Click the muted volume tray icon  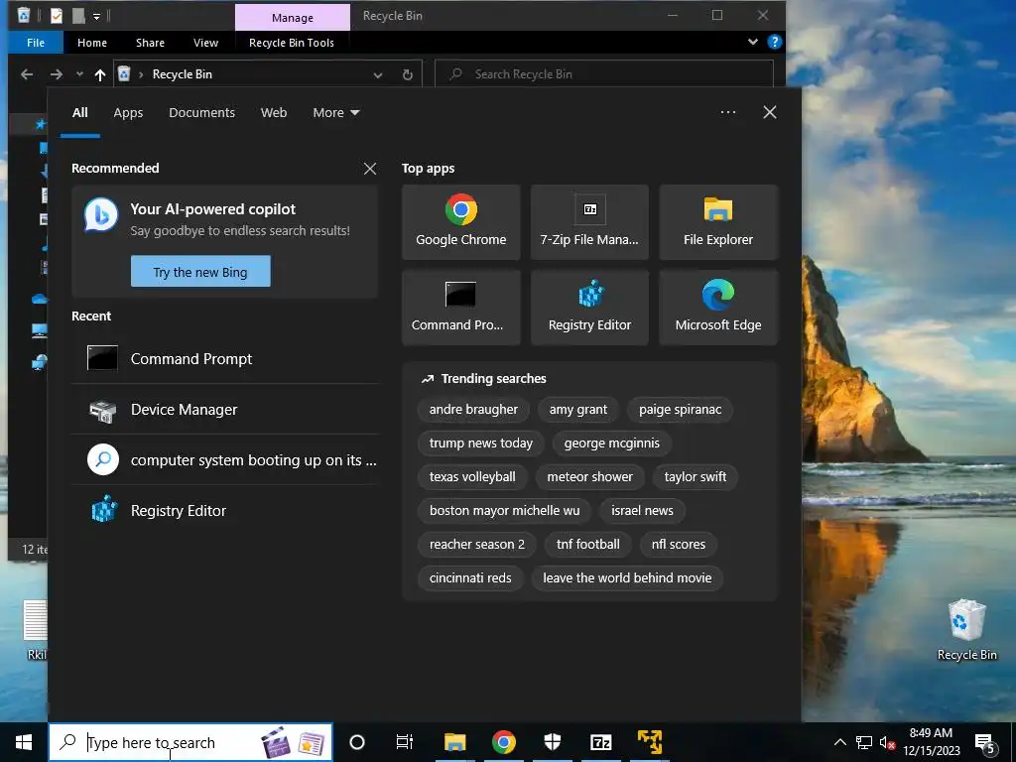[x=887, y=742]
